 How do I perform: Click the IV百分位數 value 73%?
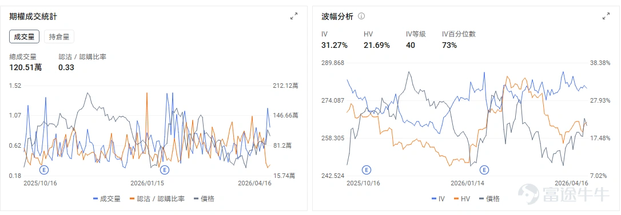tap(449, 45)
